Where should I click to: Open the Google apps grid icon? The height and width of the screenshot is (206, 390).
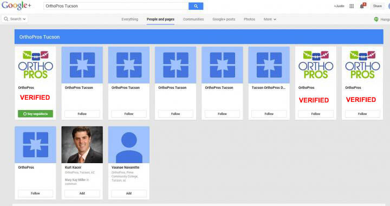point(352,6)
